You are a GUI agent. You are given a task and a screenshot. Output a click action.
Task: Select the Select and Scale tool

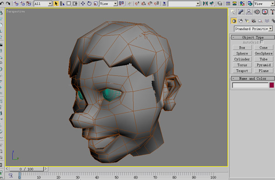point(96,3)
